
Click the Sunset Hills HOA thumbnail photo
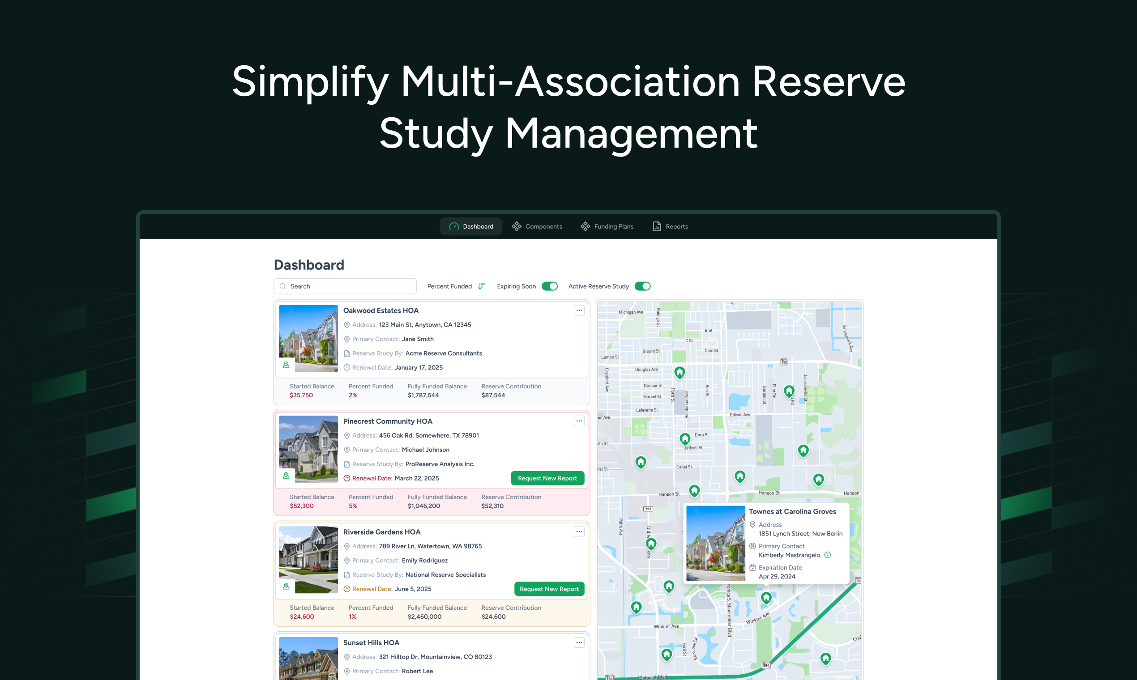(308, 659)
